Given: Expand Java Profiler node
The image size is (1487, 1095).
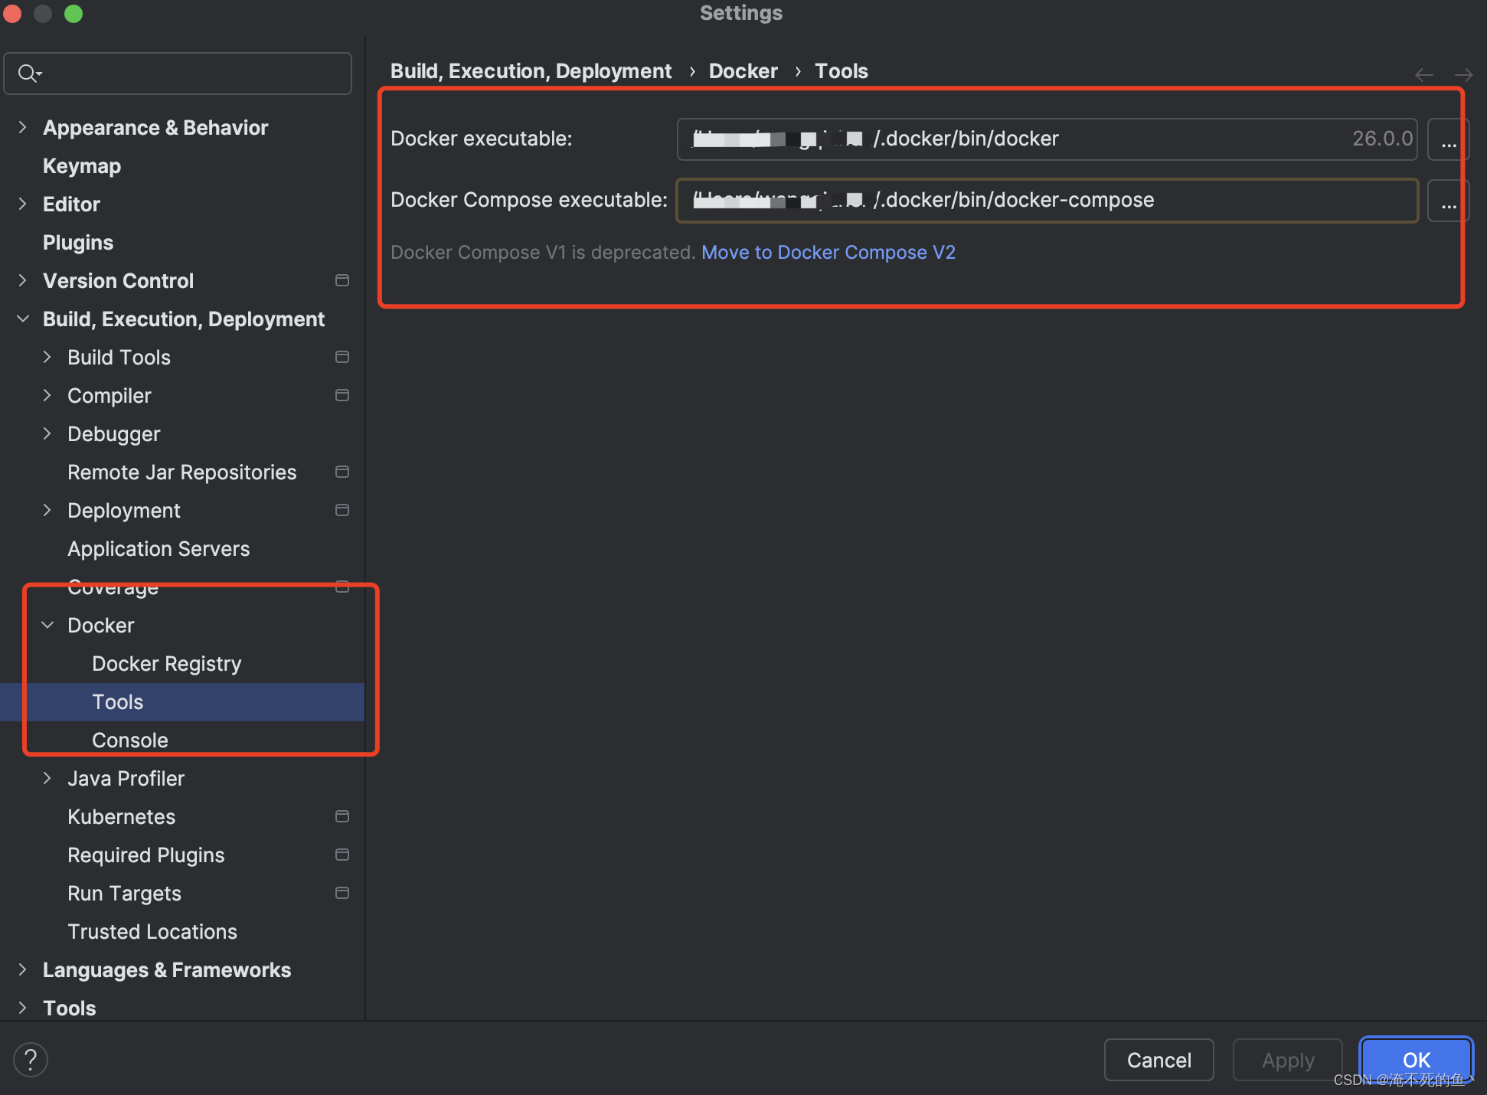Looking at the screenshot, I should point(47,778).
